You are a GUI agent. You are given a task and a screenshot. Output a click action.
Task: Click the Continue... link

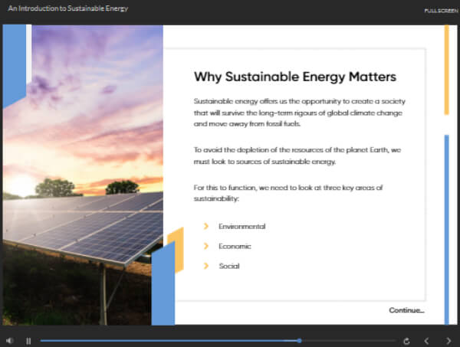[406, 310]
